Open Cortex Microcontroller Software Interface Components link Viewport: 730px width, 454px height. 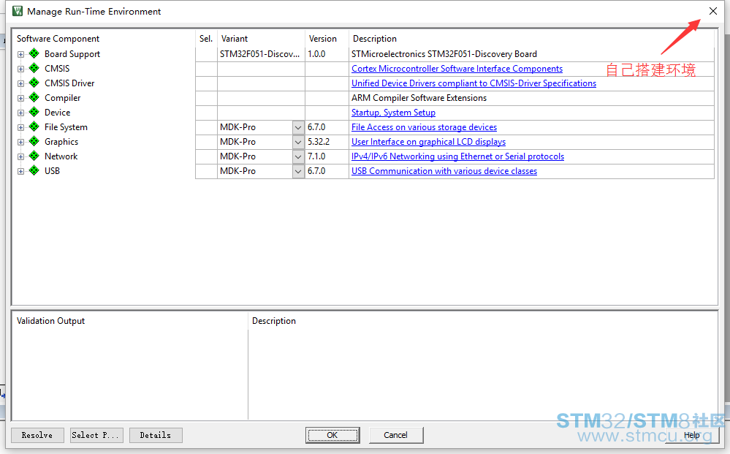pyautogui.click(x=457, y=69)
